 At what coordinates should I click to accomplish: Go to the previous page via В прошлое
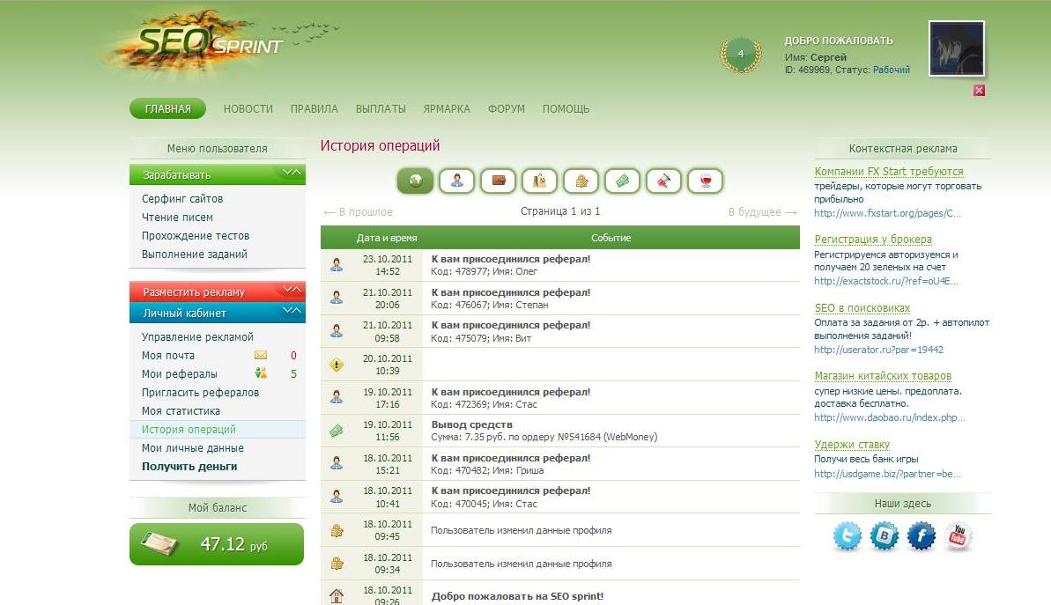358,211
